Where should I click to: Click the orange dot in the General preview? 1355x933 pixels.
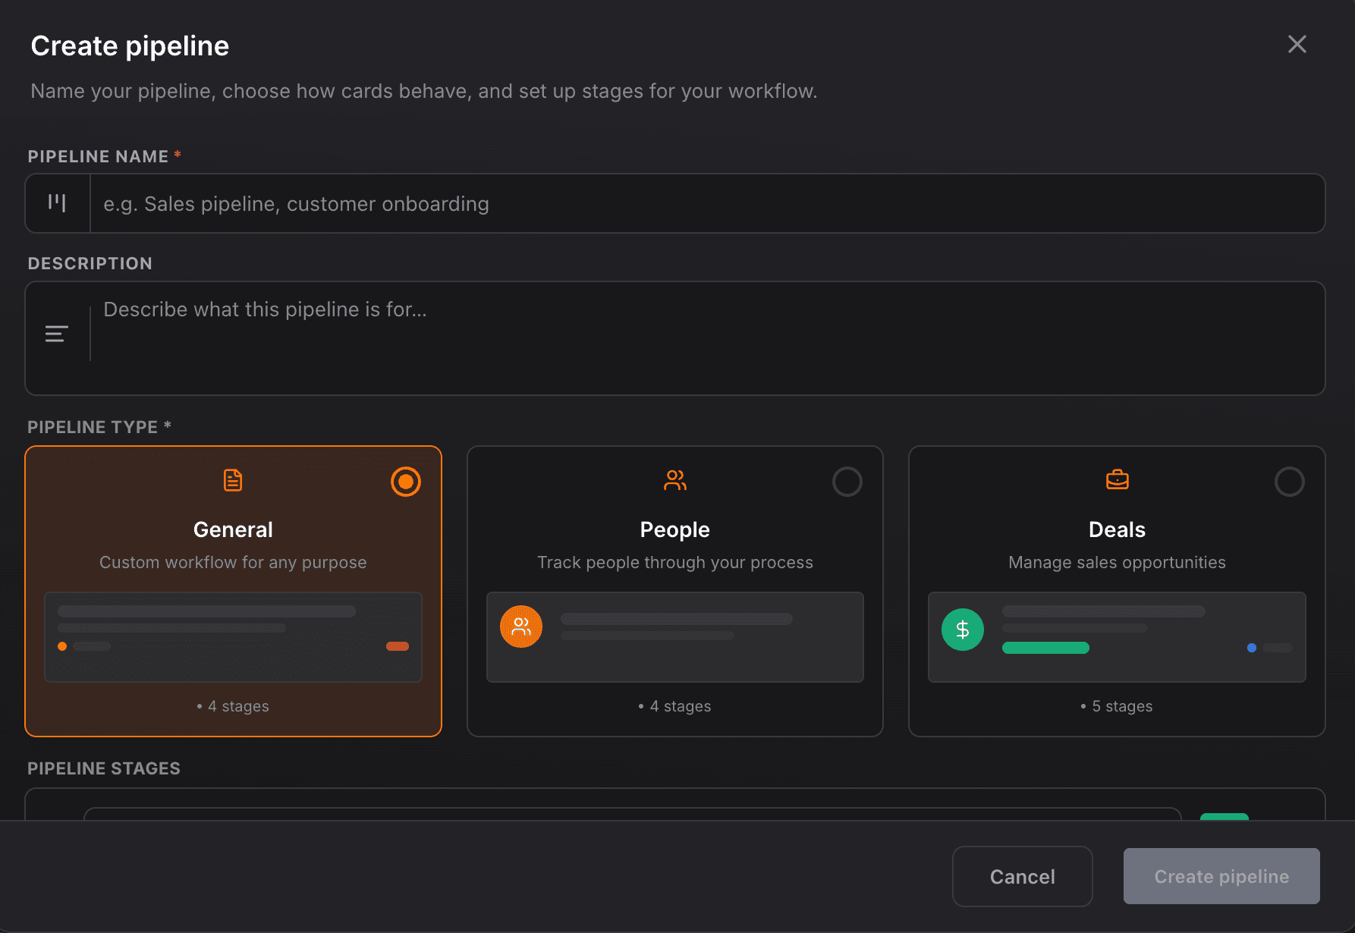62,646
